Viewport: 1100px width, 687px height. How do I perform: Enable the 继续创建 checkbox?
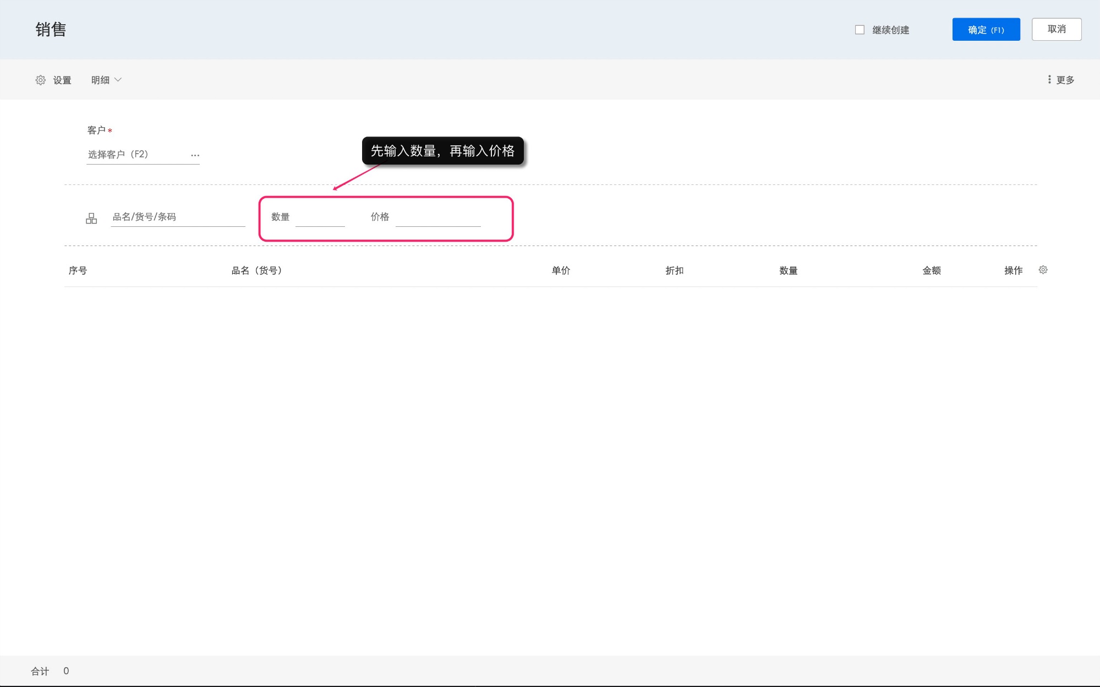tap(860, 30)
